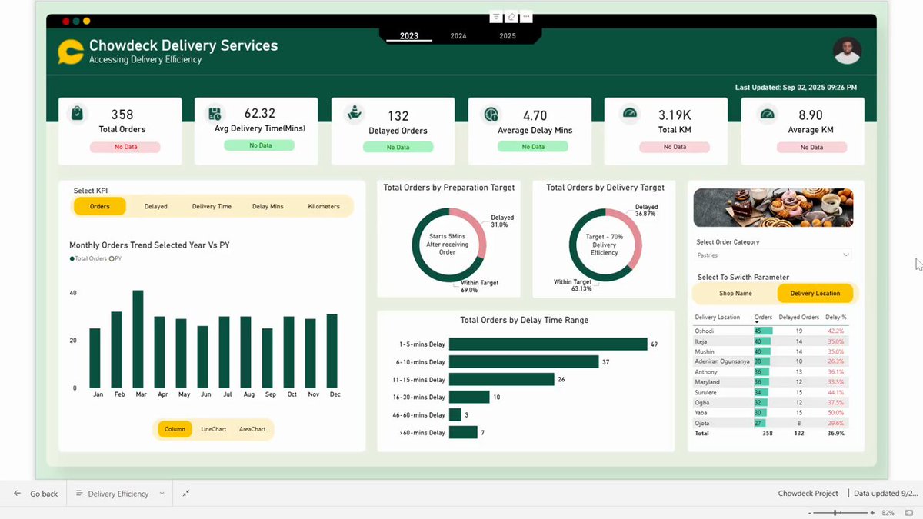
Task: Click the Total Orders shopping bag icon
Action: 76,114
